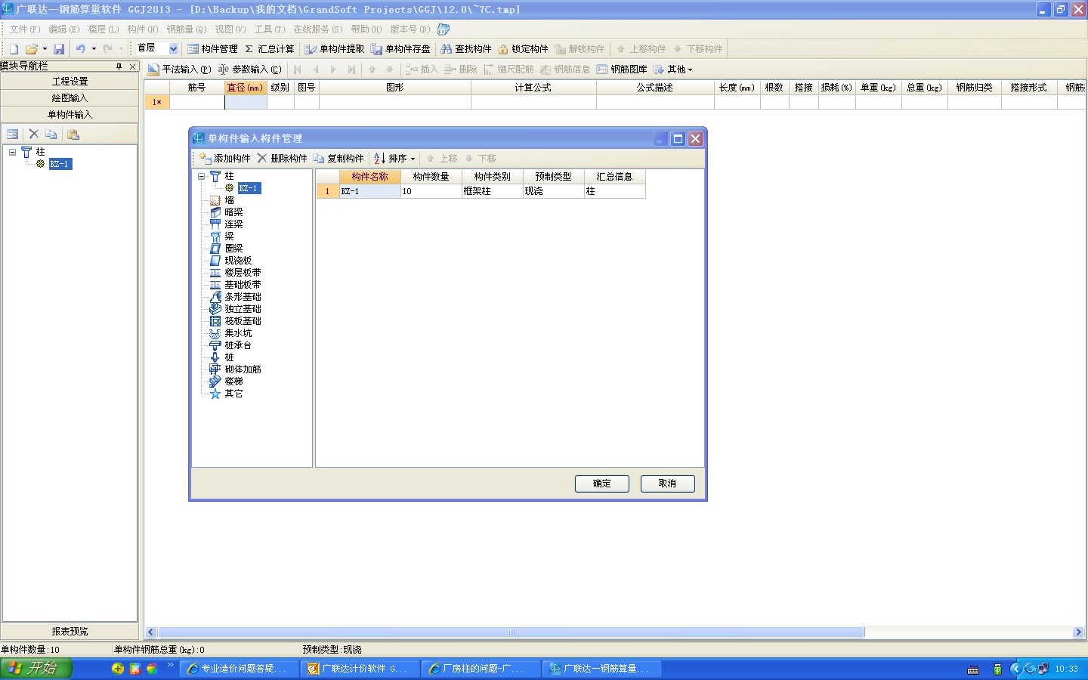Pin the 模块导航栏 panel
Screen dimensions: 1088x680
pyautogui.click(x=119, y=66)
